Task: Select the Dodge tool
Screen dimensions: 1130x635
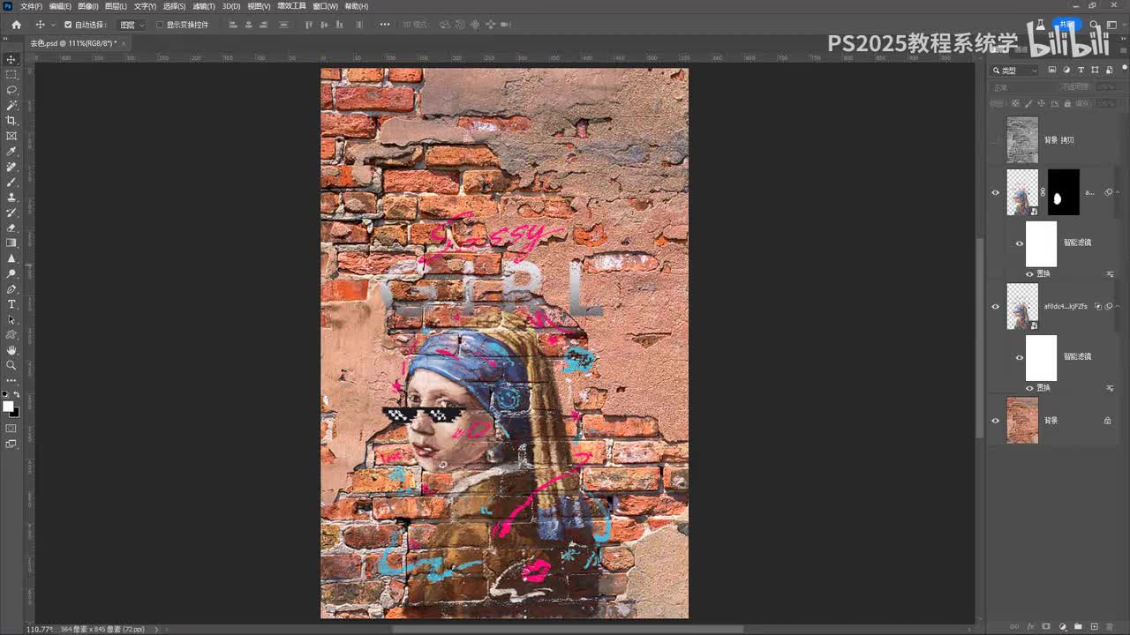Action: (x=11, y=273)
